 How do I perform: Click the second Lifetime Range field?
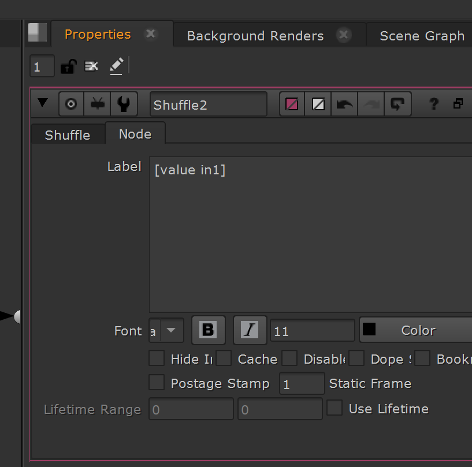click(x=280, y=409)
